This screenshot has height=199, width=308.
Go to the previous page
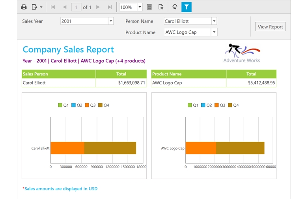pyautogui.click(x=64, y=7)
